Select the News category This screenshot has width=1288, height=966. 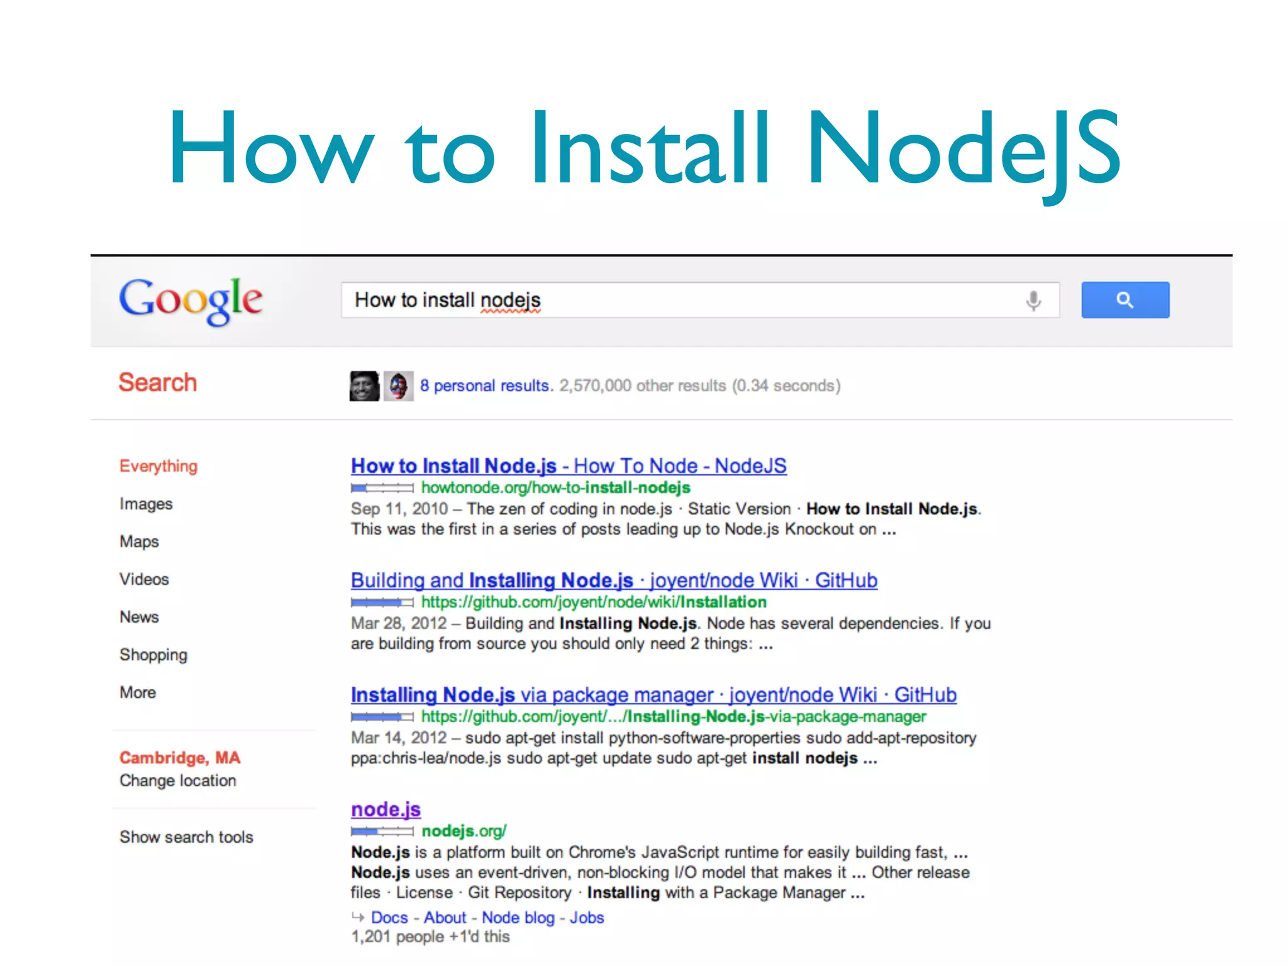coord(139,617)
